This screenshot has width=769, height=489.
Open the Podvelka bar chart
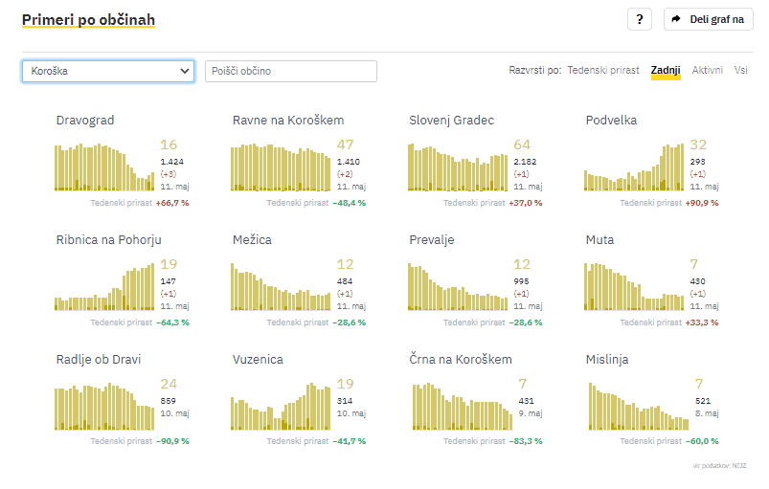click(x=633, y=167)
